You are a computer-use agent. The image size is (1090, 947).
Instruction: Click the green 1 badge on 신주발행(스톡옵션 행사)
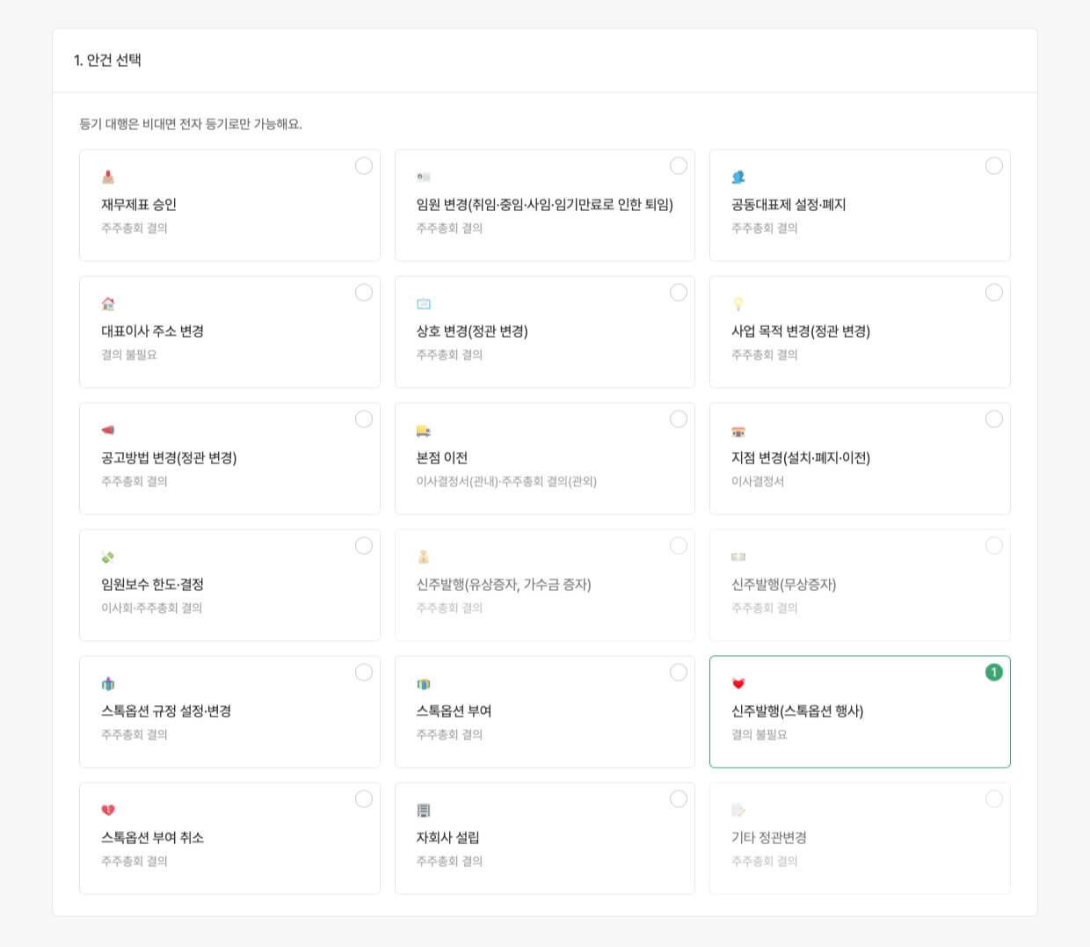click(x=993, y=671)
